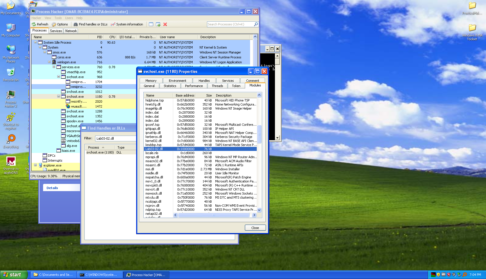Image resolution: width=486 pixels, height=279 pixels.
Task: Click the search magnifier in Search Processes box
Action: 256,24
